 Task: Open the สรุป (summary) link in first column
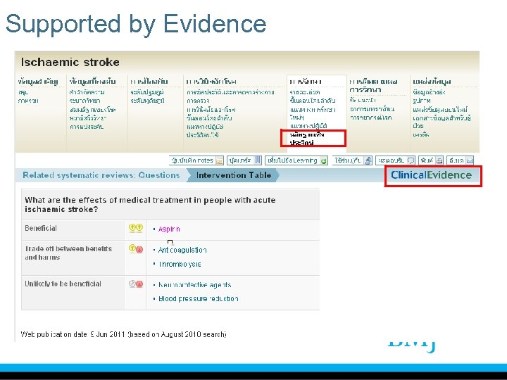click(x=23, y=92)
